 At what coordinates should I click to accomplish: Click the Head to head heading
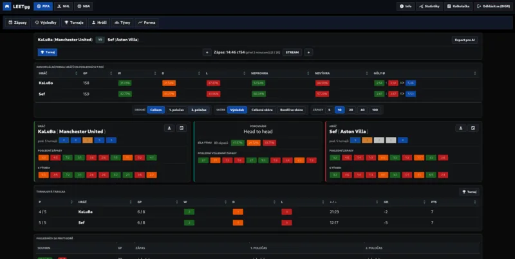[x=258, y=132]
